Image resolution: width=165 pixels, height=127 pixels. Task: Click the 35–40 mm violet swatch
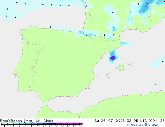65,124
